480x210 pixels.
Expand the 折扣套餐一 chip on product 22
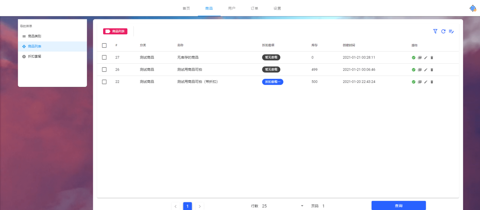[x=272, y=82]
